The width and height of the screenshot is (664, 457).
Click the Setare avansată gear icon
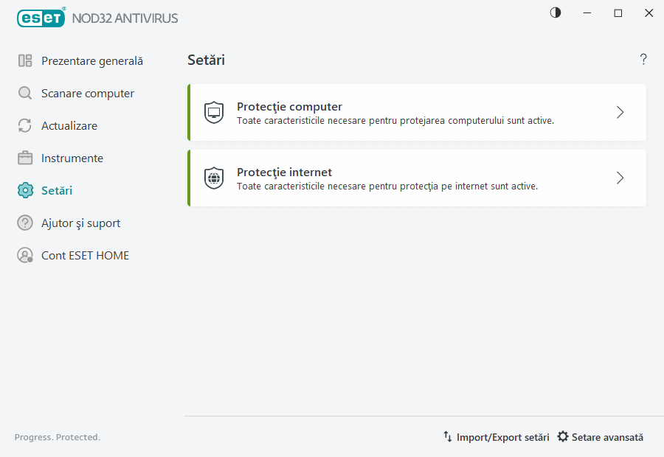coord(564,436)
